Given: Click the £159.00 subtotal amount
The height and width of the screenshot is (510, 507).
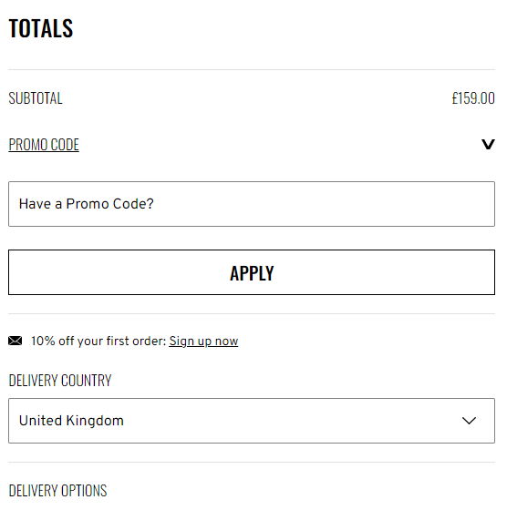Looking at the screenshot, I should tap(473, 98).
